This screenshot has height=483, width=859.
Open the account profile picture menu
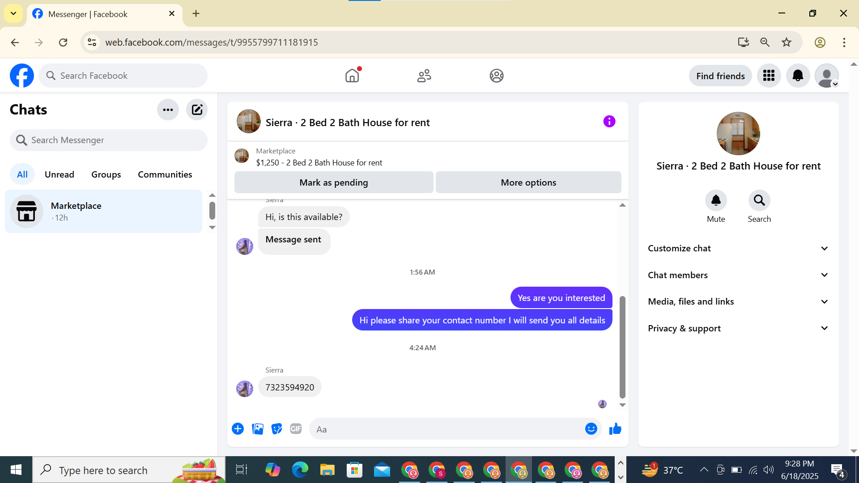826,76
